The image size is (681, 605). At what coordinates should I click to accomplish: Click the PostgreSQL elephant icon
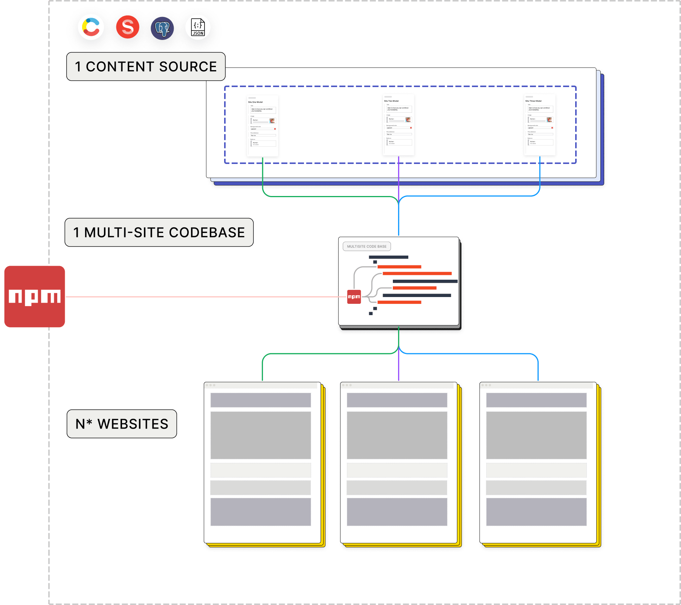pos(162,28)
